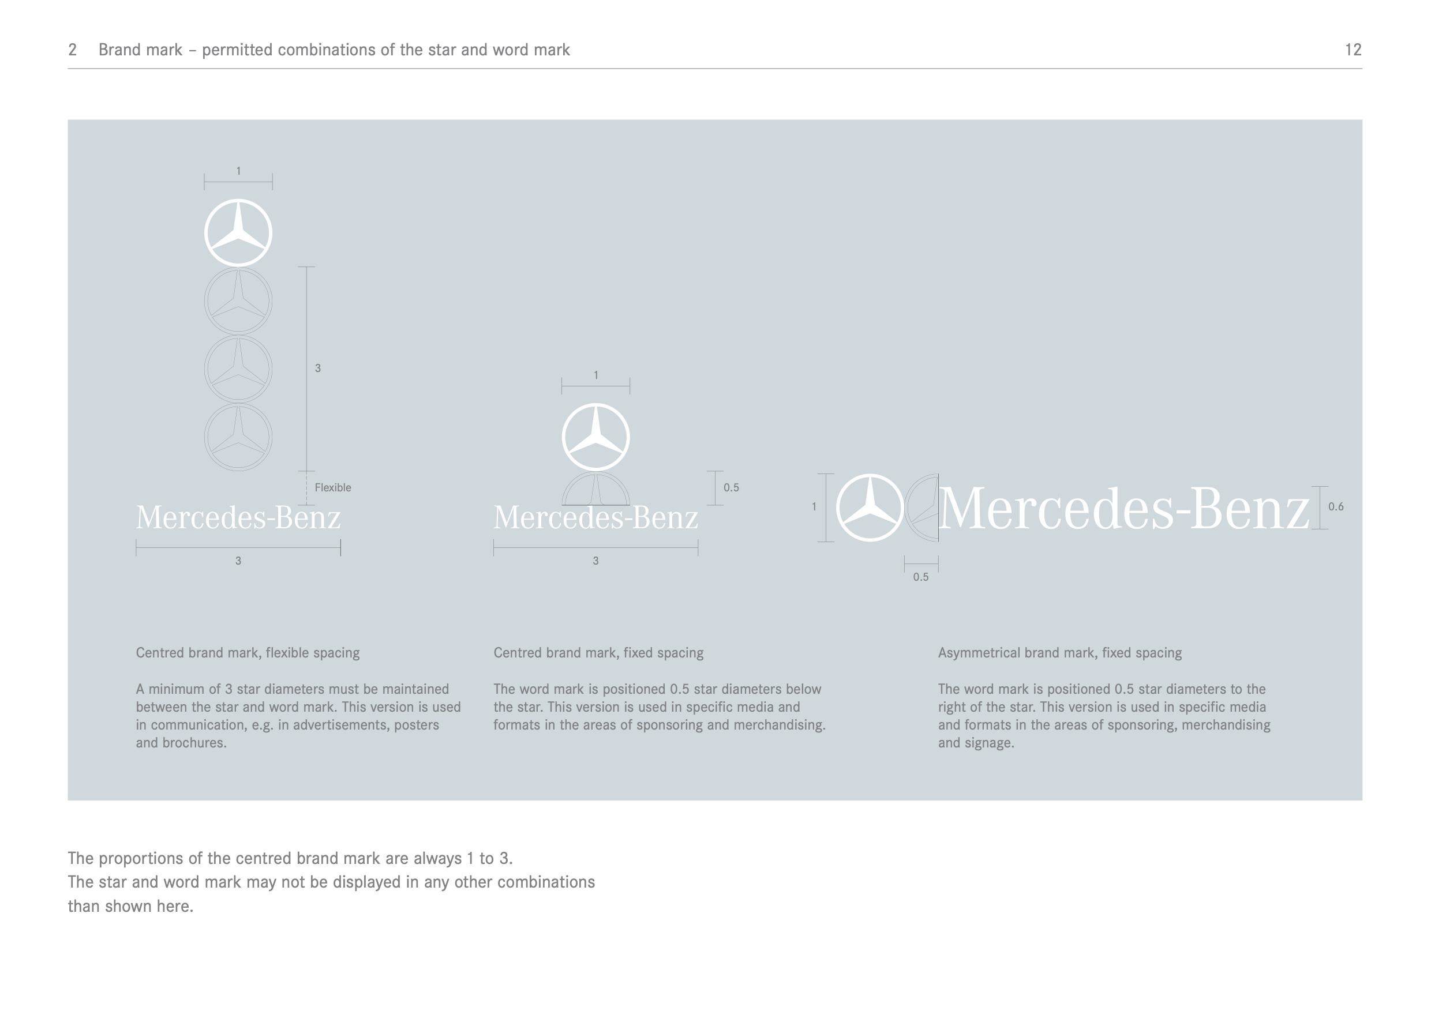Click the half-star outline below the centred star
Screen dimensions: 1431x1011
pos(596,488)
